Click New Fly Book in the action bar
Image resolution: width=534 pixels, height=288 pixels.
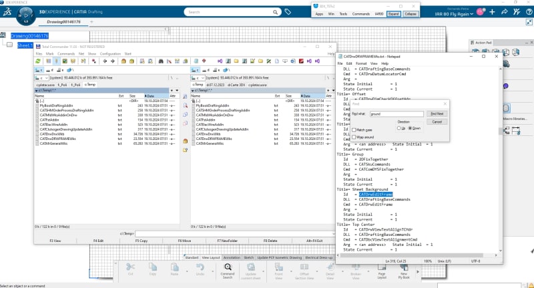(404, 271)
